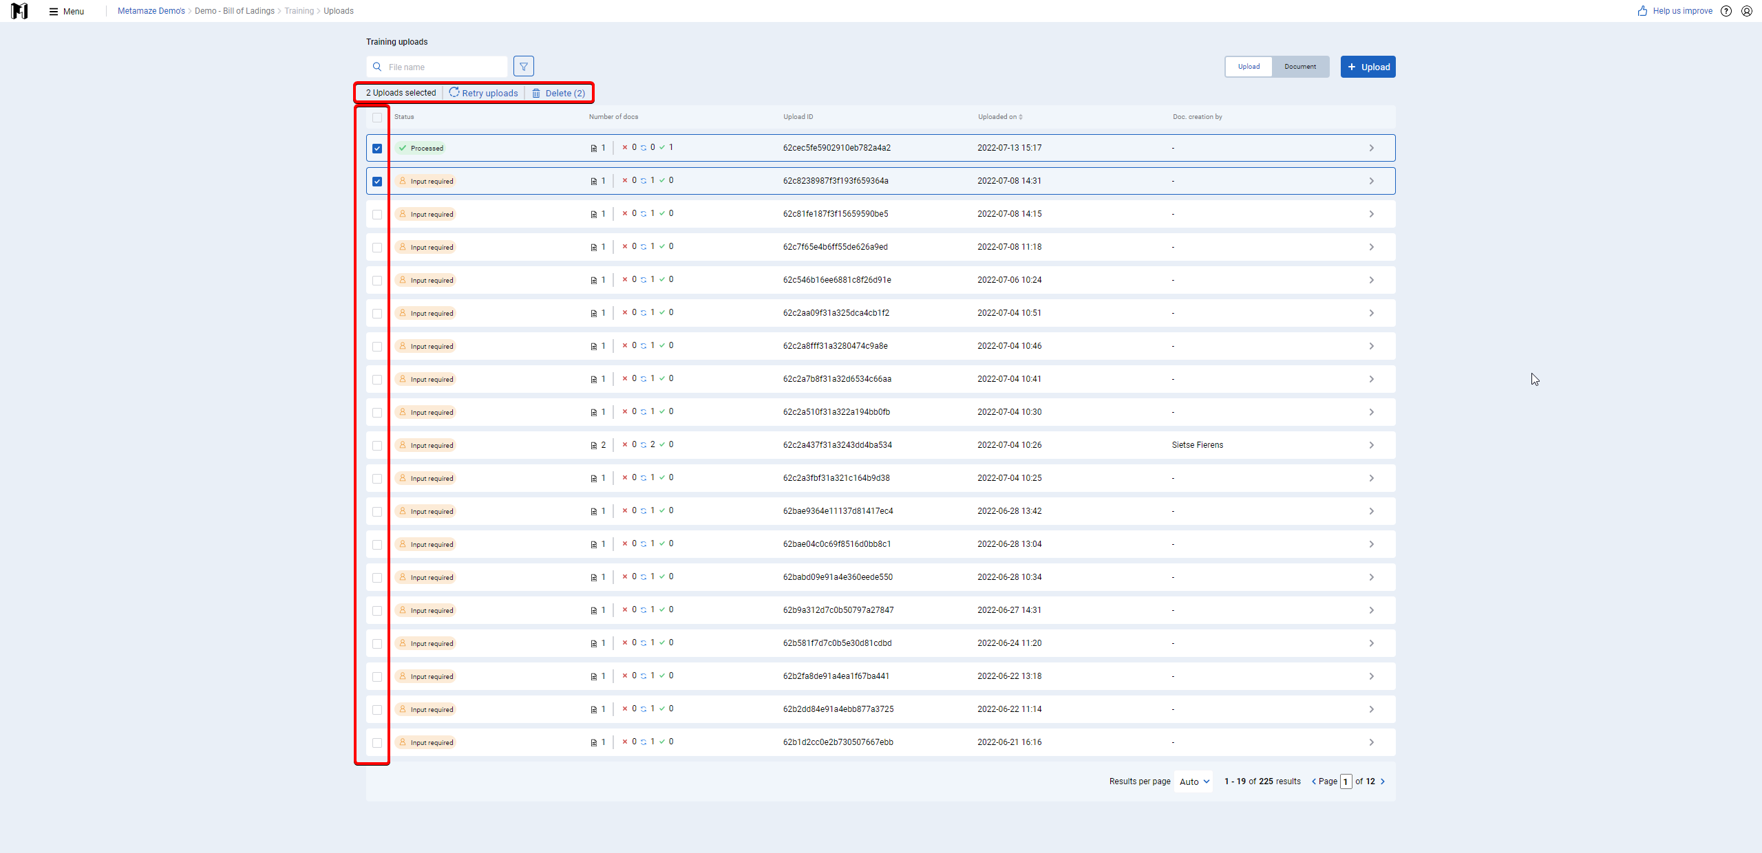
Task: Open row 62c2a437f31a3243dd4ba534 chevron arrow
Action: (x=1371, y=445)
